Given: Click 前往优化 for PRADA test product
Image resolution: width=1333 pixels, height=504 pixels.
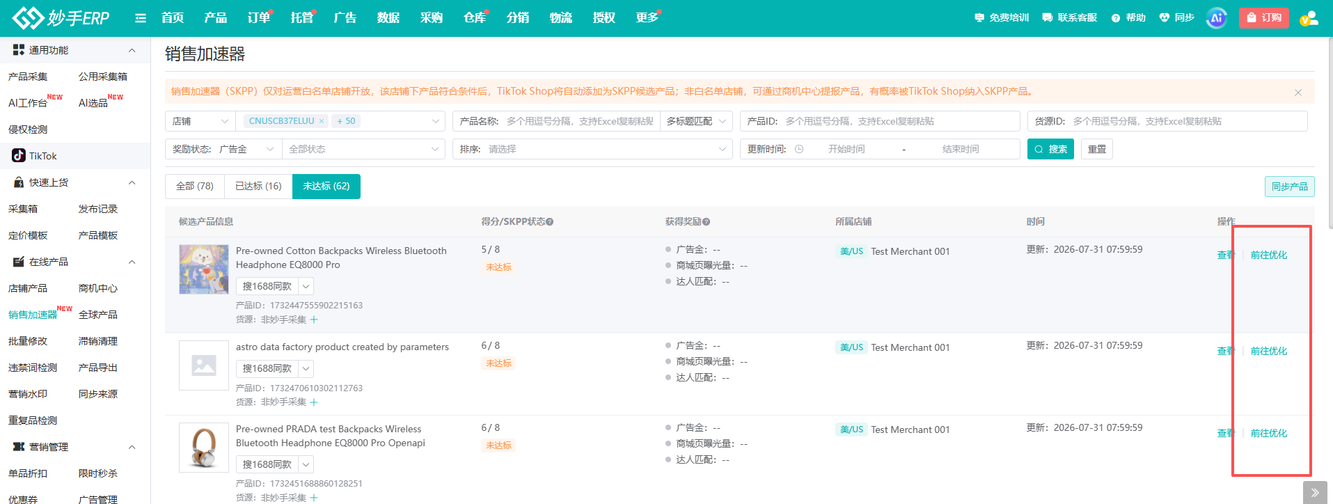Looking at the screenshot, I should point(1269,433).
